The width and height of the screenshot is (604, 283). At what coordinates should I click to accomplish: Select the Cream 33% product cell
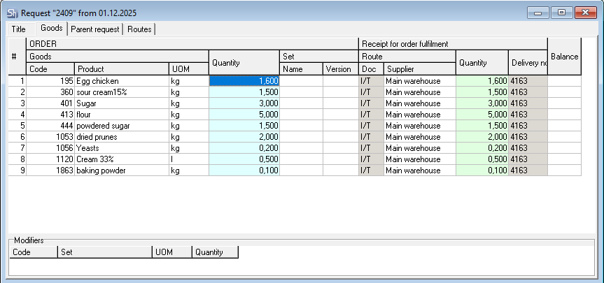click(x=121, y=159)
